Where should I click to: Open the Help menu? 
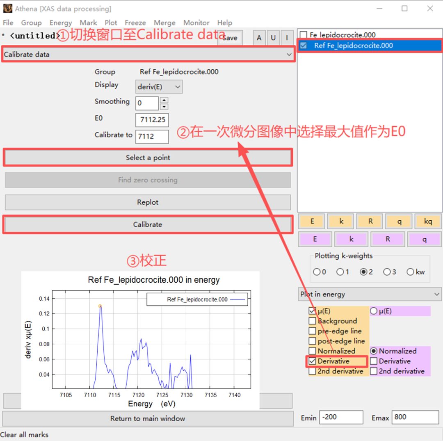coord(225,23)
